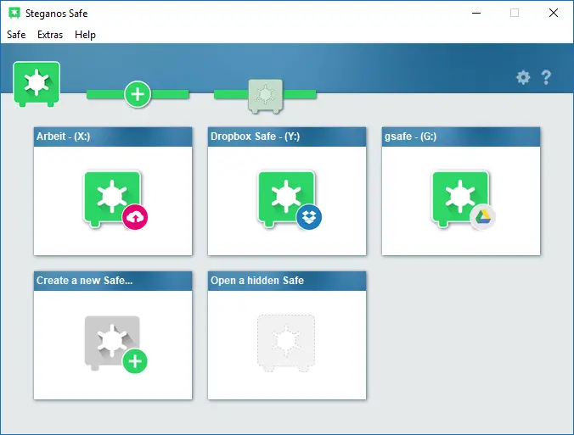This screenshot has height=435, width=574.
Task: Click the large green Steganos Safe logo
Action: (x=37, y=84)
